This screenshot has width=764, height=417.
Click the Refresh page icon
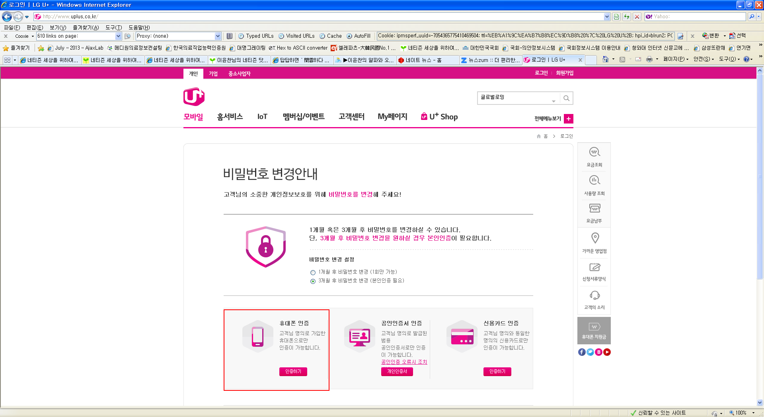tap(627, 17)
